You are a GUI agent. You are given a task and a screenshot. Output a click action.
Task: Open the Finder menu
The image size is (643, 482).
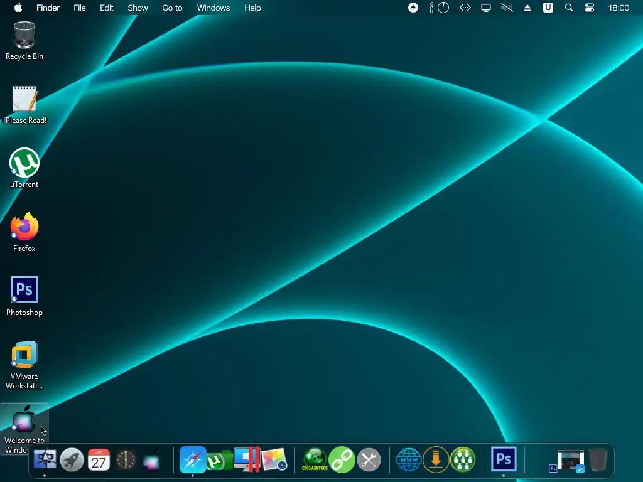48,8
